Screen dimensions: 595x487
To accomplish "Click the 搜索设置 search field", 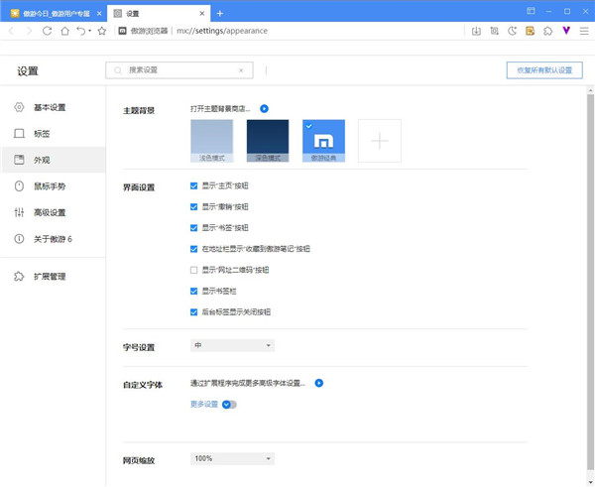I will [x=178, y=70].
